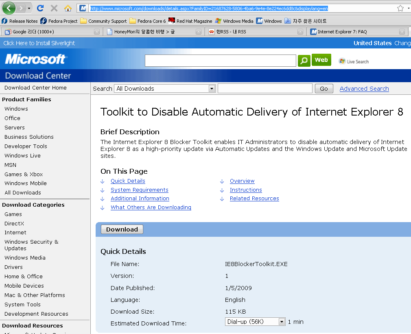The height and width of the screenshot is (334, 411).
Task: Open Servers product family
Action: tap(14, 128)
